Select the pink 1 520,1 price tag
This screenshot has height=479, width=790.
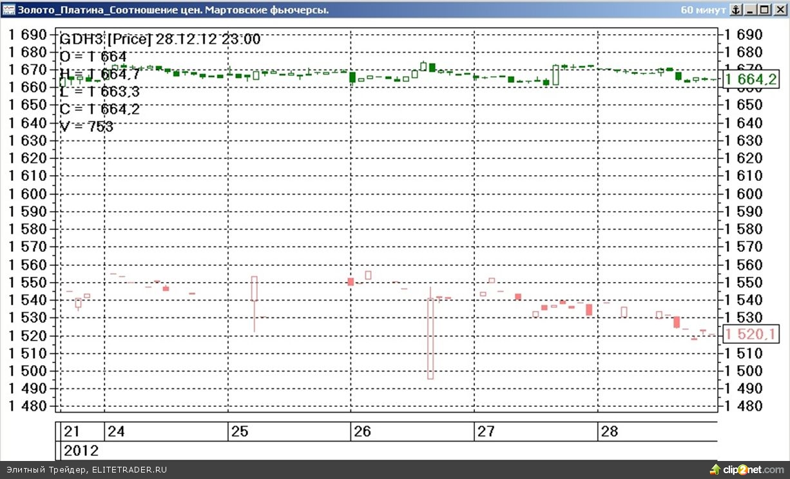(751, 334)
